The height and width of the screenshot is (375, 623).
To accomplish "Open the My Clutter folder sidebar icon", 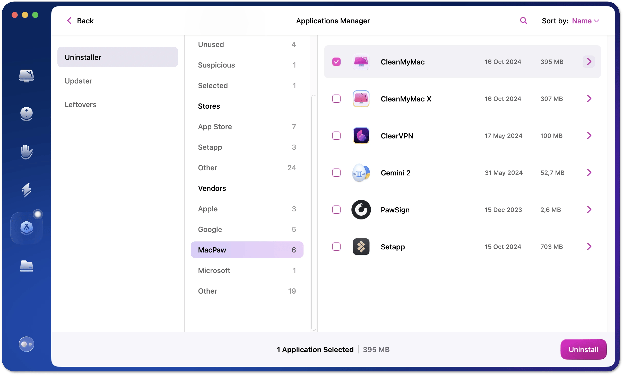I will click(27, 266).
